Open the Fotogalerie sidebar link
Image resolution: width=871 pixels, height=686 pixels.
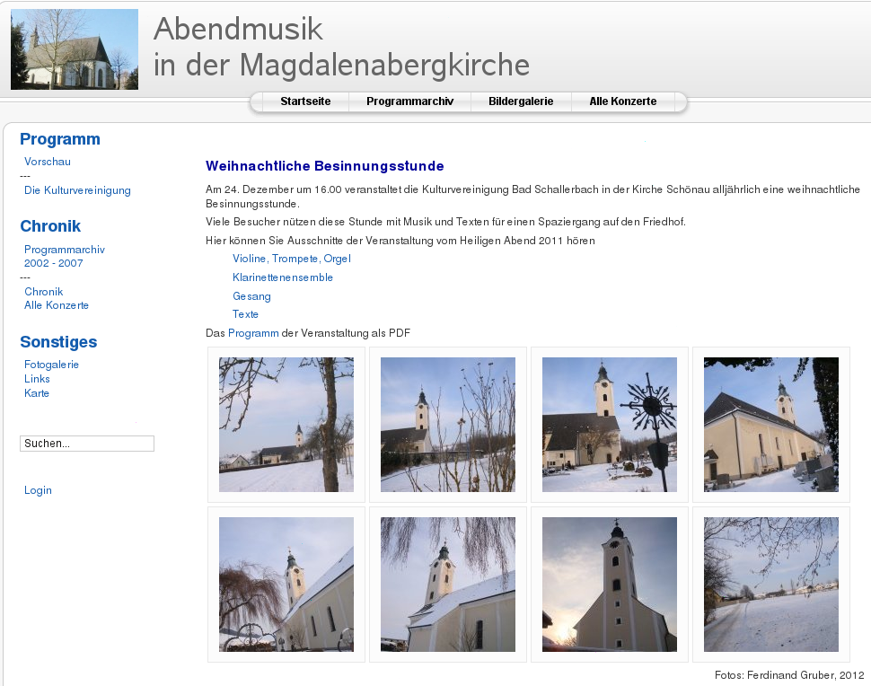(x=51, y=365)
